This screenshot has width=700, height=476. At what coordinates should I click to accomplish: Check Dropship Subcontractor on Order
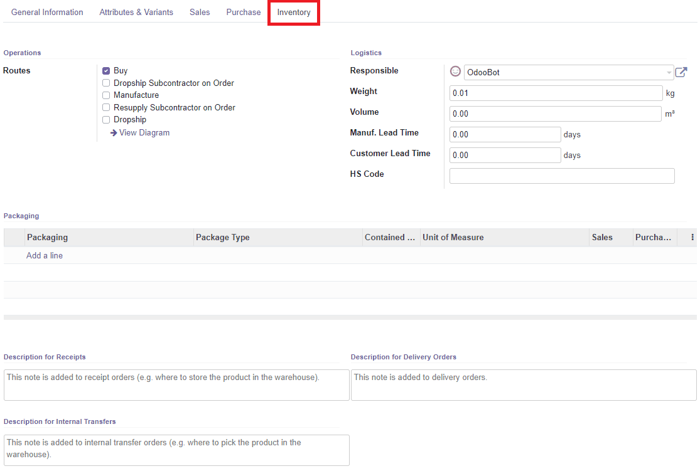pos(106,83)
